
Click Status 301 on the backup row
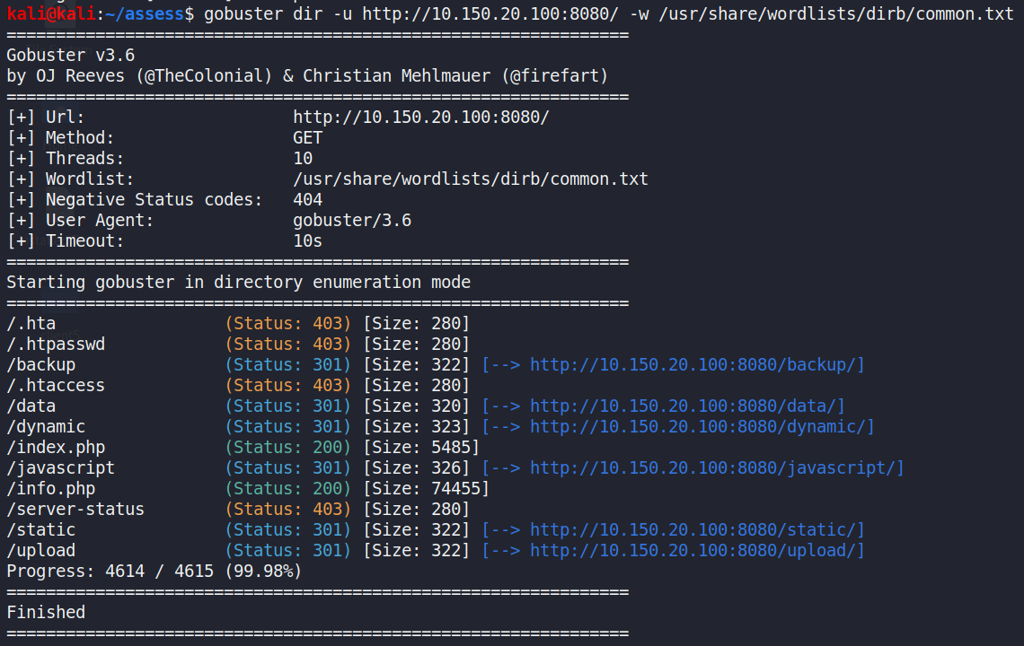coord(288,365)
